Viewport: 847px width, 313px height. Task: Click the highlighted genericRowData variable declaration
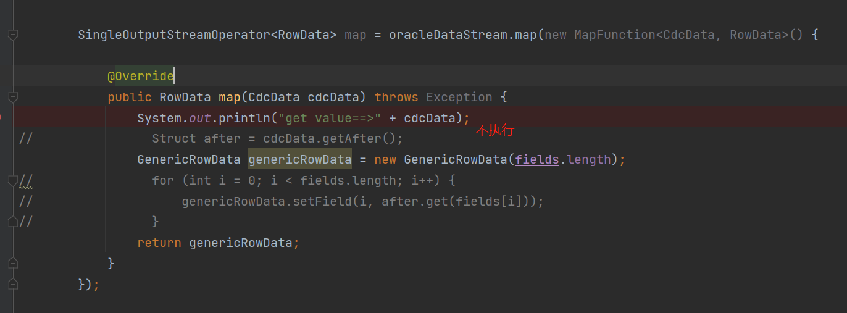tap(299, 160)
